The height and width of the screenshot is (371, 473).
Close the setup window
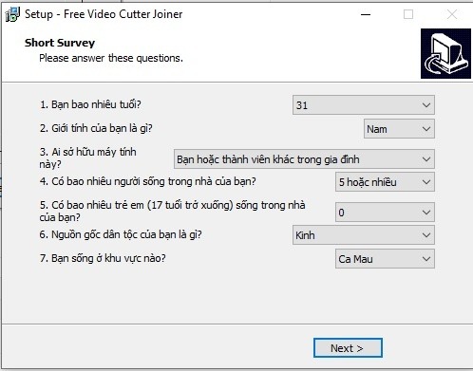452,14
